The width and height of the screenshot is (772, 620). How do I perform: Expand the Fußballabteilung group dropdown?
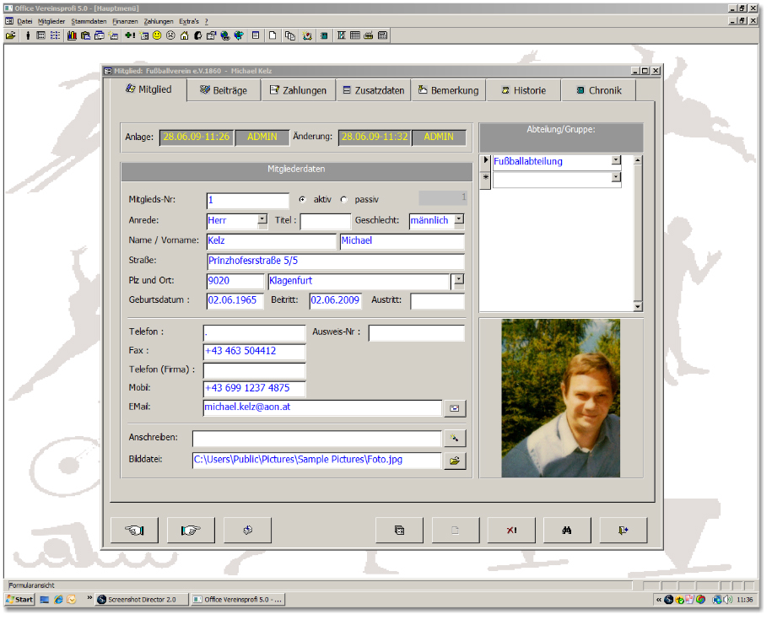[x=616, y=160]
